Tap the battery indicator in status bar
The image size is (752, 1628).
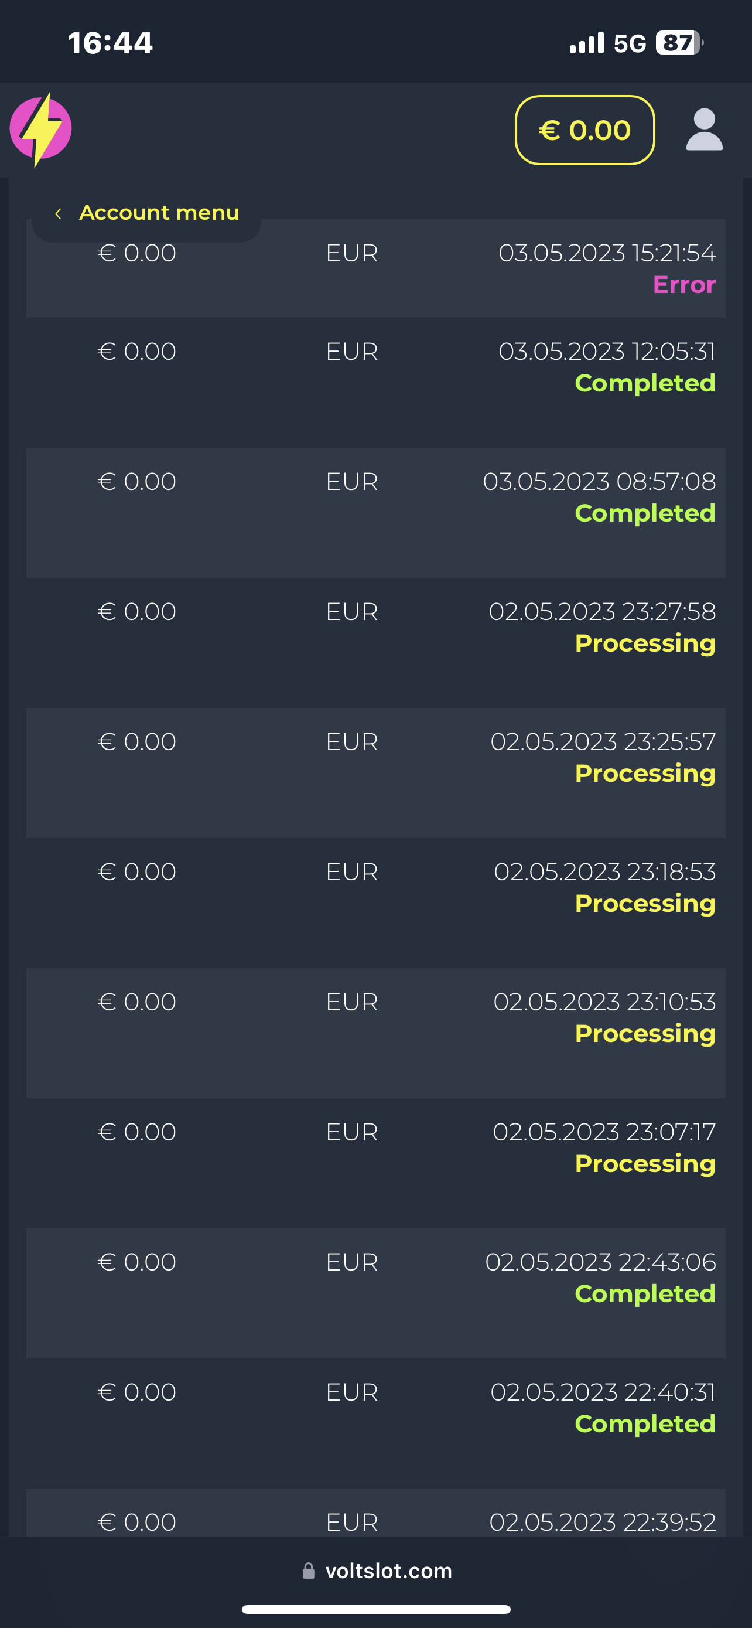pos(679,43)
